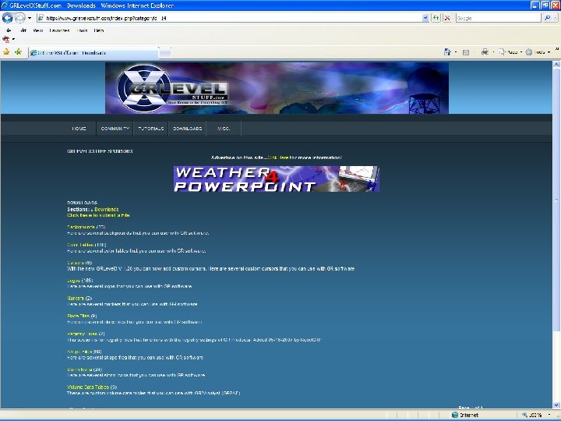Expand the Print dropdown arrow
The width and height of the screenshot is (561, 421).
(493, 52)
